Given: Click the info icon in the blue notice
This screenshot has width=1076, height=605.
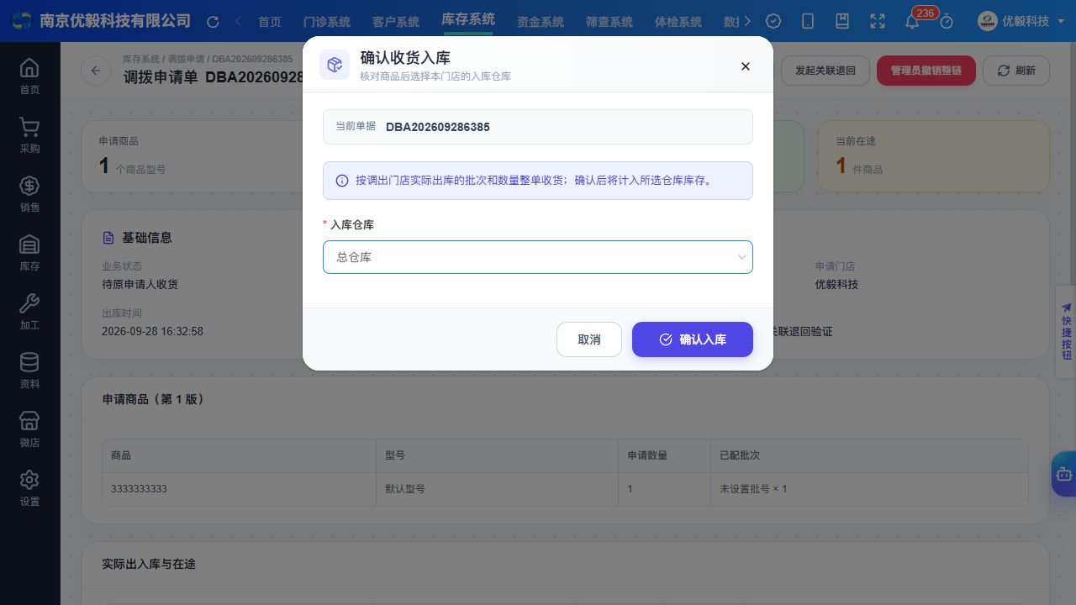Looking at the screenshot, I should pyautogui.click(x=342, y=181).
